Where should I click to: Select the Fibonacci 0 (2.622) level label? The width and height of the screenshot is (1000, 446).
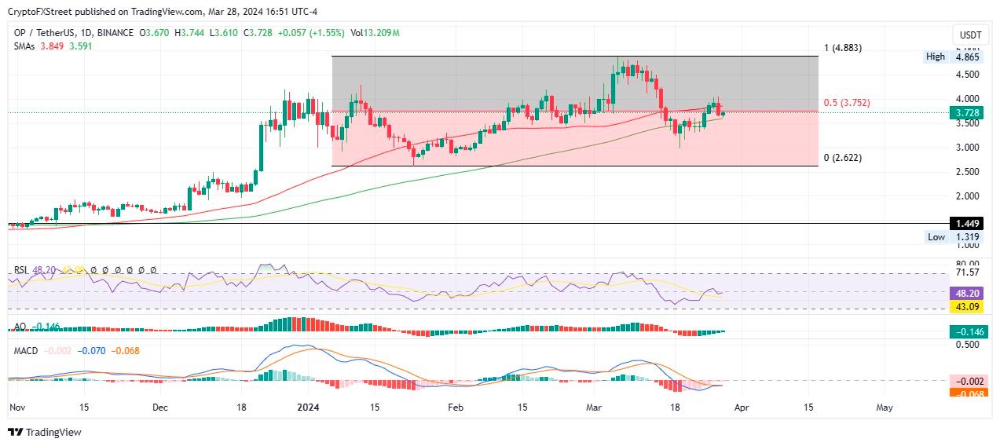point(842,158)
